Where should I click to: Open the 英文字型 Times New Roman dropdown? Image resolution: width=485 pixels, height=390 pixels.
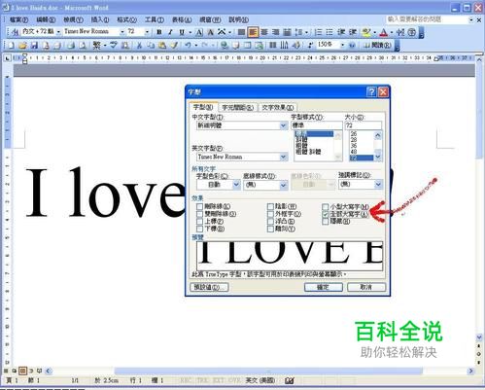(284, 157)
